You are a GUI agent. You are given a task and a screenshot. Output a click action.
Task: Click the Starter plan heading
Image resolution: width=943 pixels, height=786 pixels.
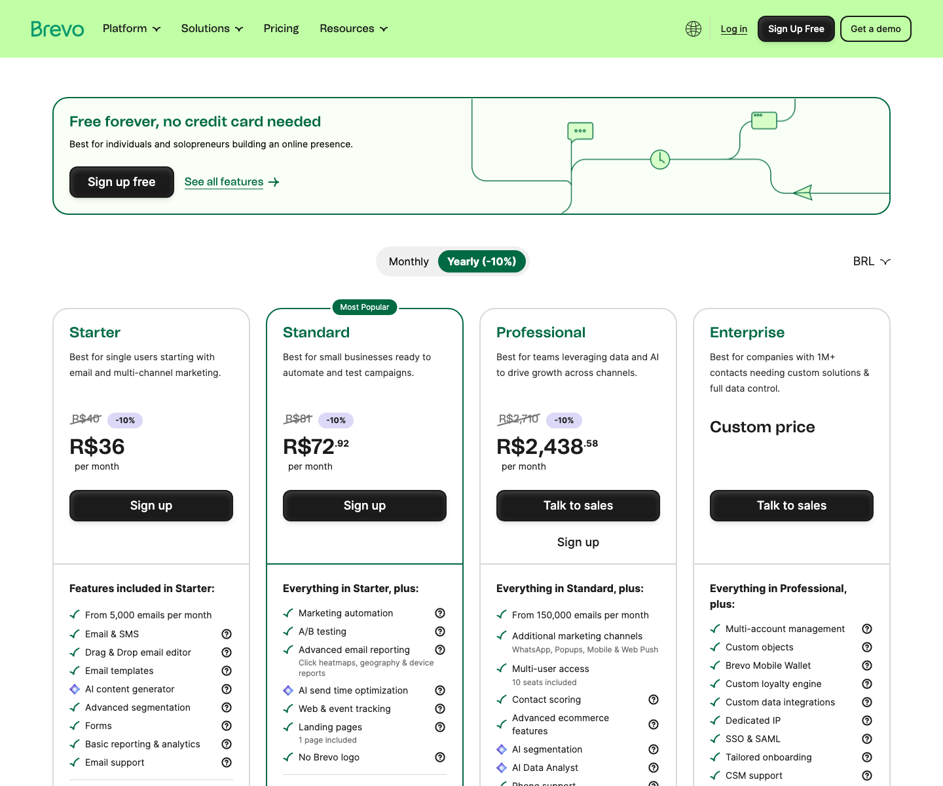click(95, 333)
